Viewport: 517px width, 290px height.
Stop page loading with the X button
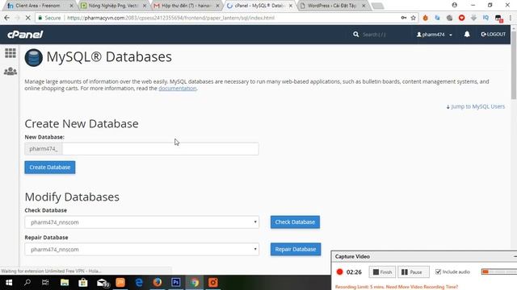[x=28, y=18]
